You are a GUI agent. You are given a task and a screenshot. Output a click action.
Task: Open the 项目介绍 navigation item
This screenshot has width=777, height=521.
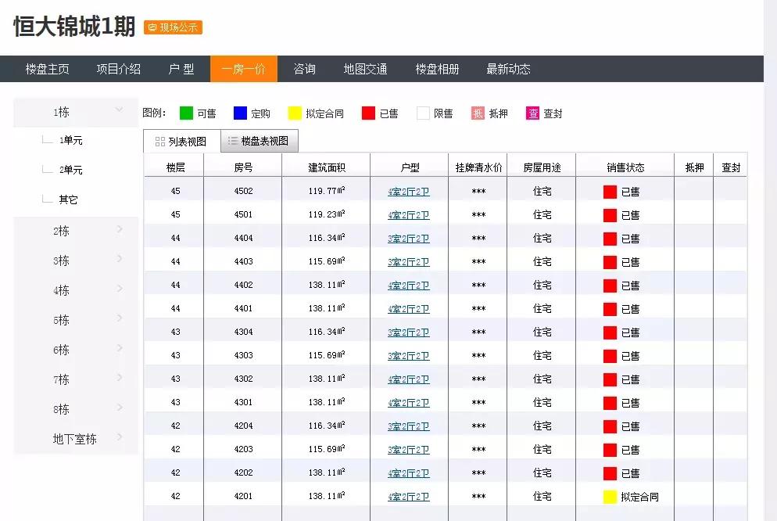(x=116, y=69)
